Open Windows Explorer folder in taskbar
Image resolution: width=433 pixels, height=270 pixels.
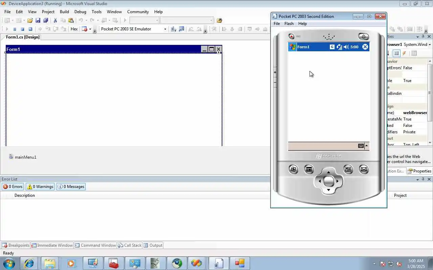(x=50, y=263)
